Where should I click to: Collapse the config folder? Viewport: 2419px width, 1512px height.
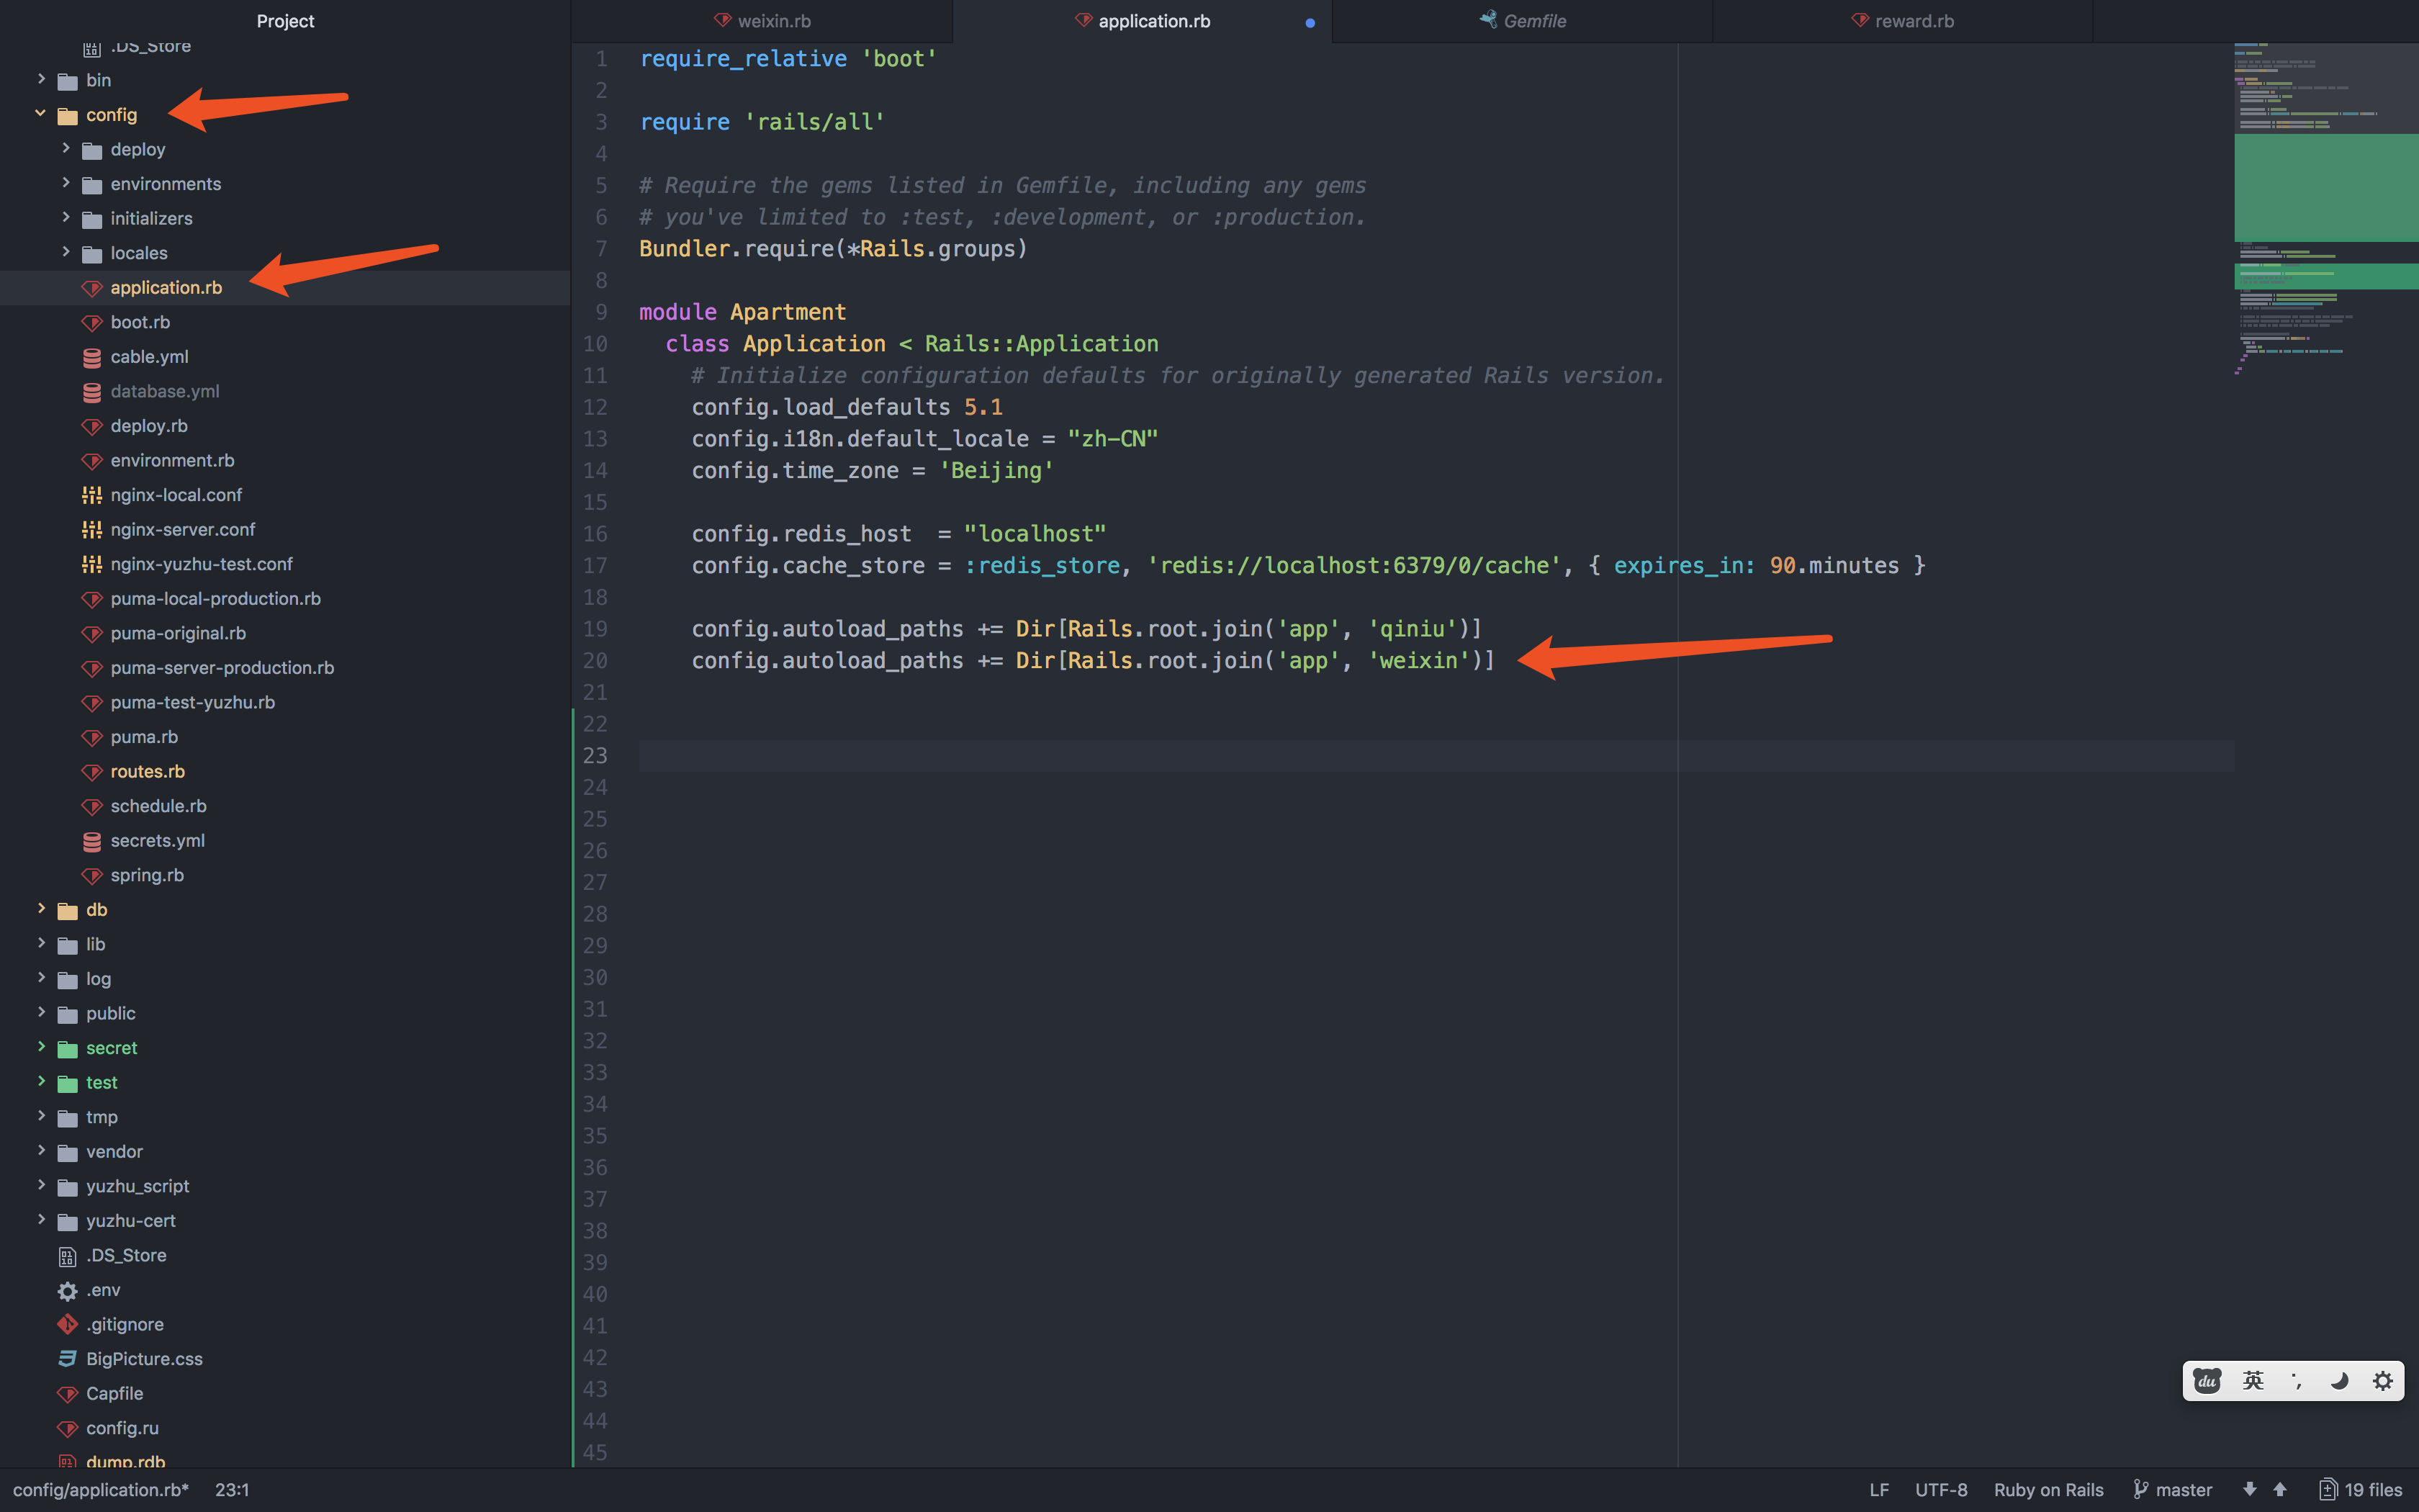40,114
